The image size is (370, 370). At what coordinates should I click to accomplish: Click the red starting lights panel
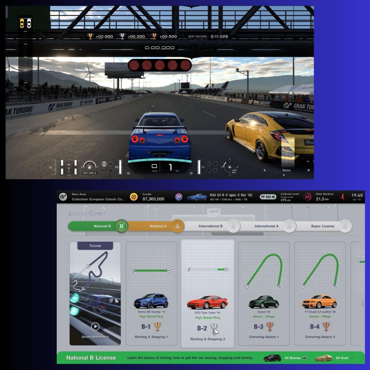point(160,65)
